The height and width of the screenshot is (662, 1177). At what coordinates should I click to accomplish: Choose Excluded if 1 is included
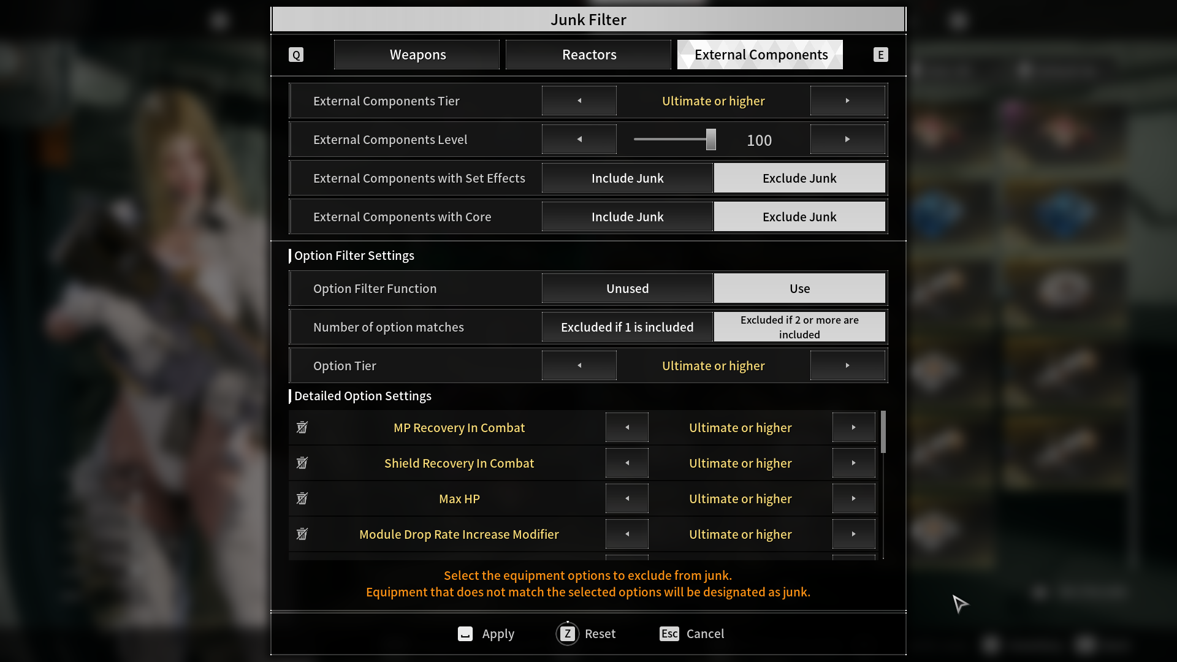tap(627, 327)
